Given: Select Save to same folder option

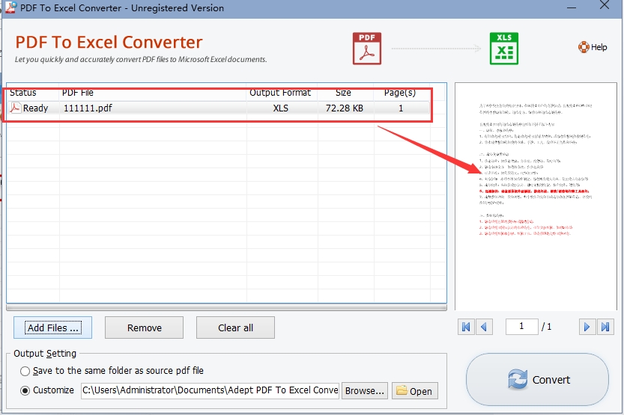Looking at the screenshot, I should click(25, 371).
